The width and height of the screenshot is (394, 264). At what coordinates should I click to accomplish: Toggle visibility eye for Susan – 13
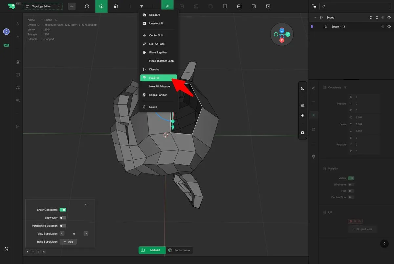389,27
